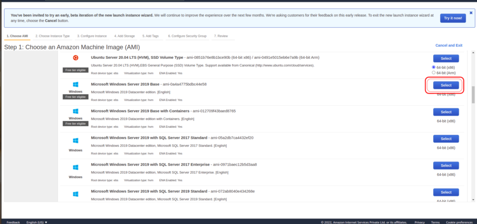Select Microsoft Windows Server 2019 Base AMI
The height and width of the screenshot is (224, 477).
pyautogui.click(x=446, y=85)
